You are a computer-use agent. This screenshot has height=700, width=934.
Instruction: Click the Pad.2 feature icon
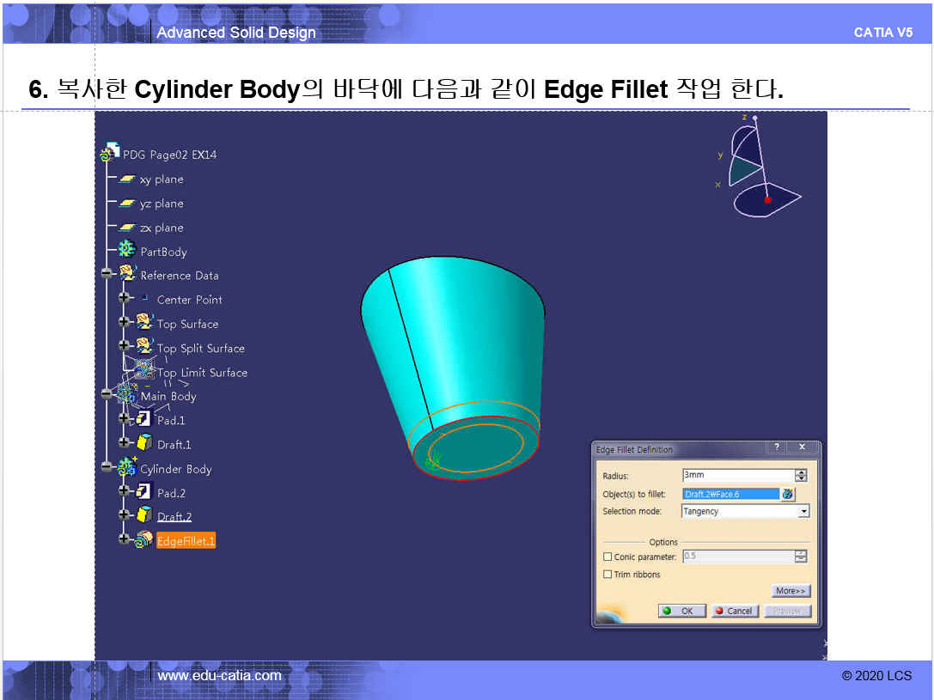tap(143, 492)
